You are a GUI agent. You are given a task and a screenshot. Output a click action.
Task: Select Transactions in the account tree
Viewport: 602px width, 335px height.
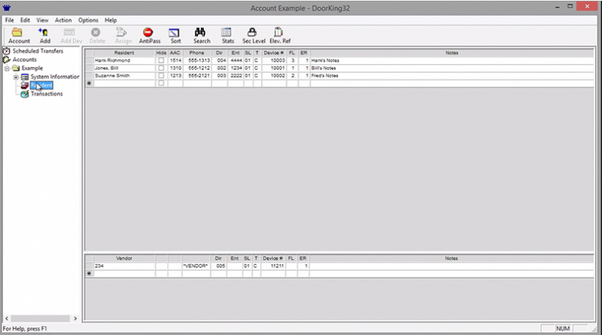[x=46, y=94]
